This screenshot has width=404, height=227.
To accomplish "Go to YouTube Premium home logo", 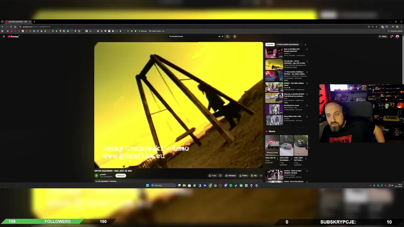I will coord(13,37).
